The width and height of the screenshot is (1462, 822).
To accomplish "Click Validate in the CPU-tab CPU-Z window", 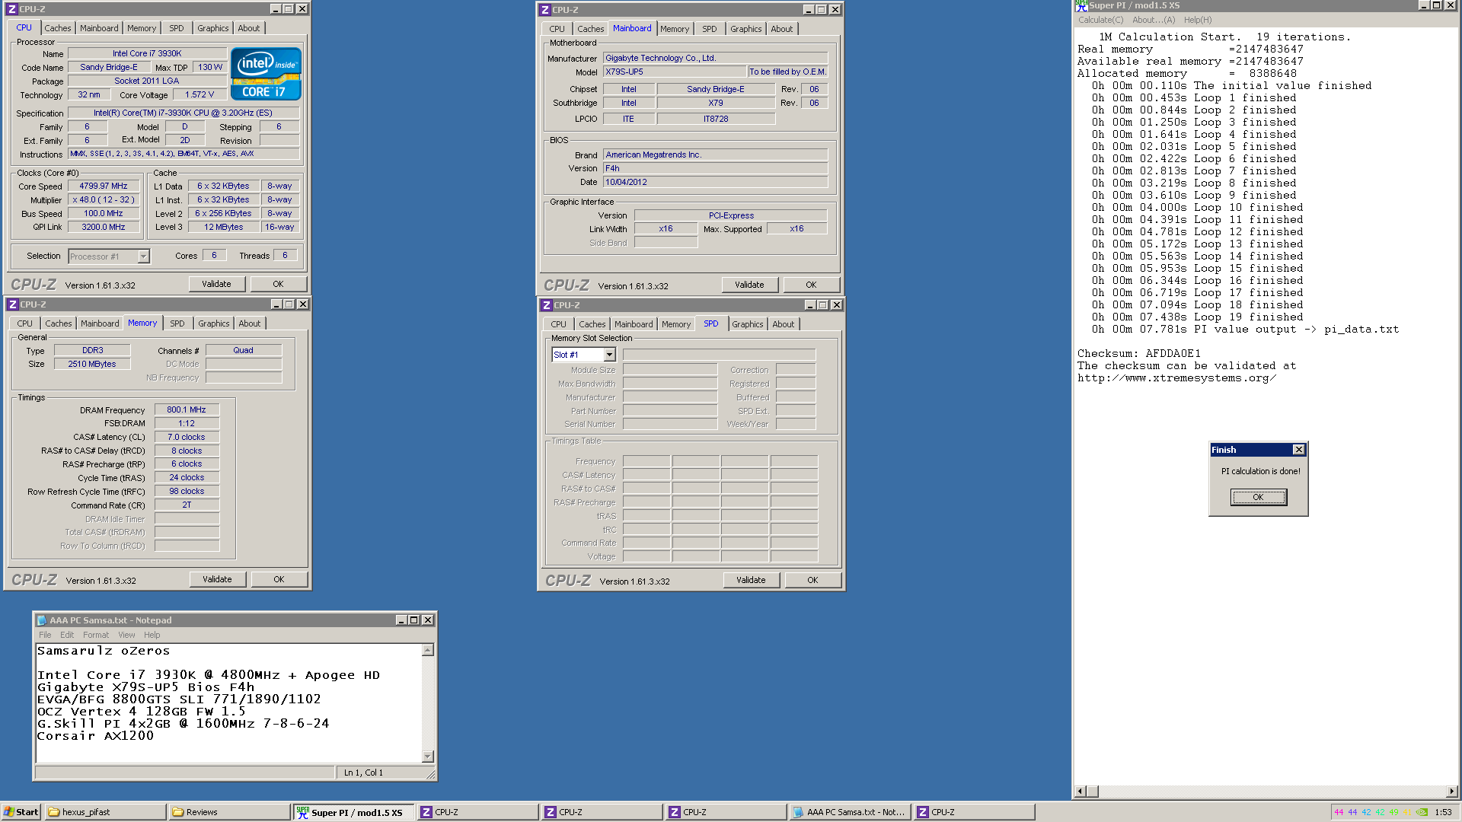I will pyautogui.click(x=216, y=284).
